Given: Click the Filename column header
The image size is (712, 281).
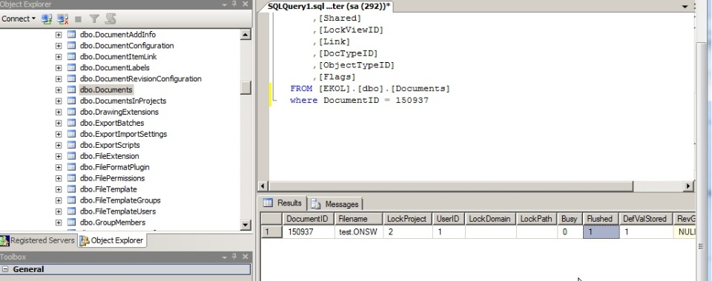Looking at the screenshot, I should click(353, 219).
